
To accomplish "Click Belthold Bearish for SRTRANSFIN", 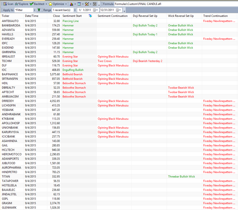I will click(x=73, y=79).
